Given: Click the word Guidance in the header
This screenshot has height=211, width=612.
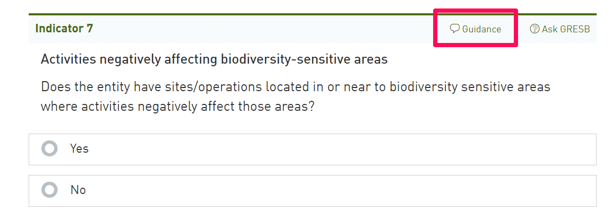Looking at the screenshot, I should coord(481,29).
